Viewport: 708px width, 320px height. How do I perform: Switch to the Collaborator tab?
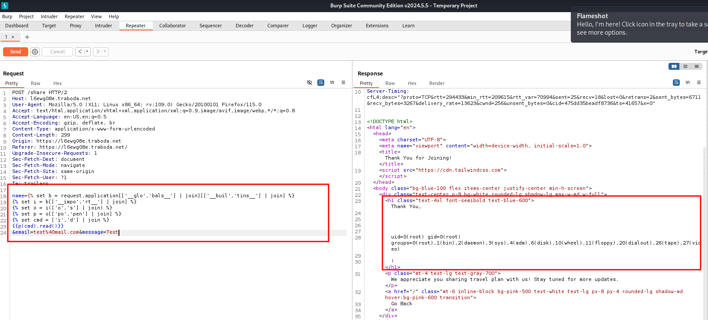[172, 26]
